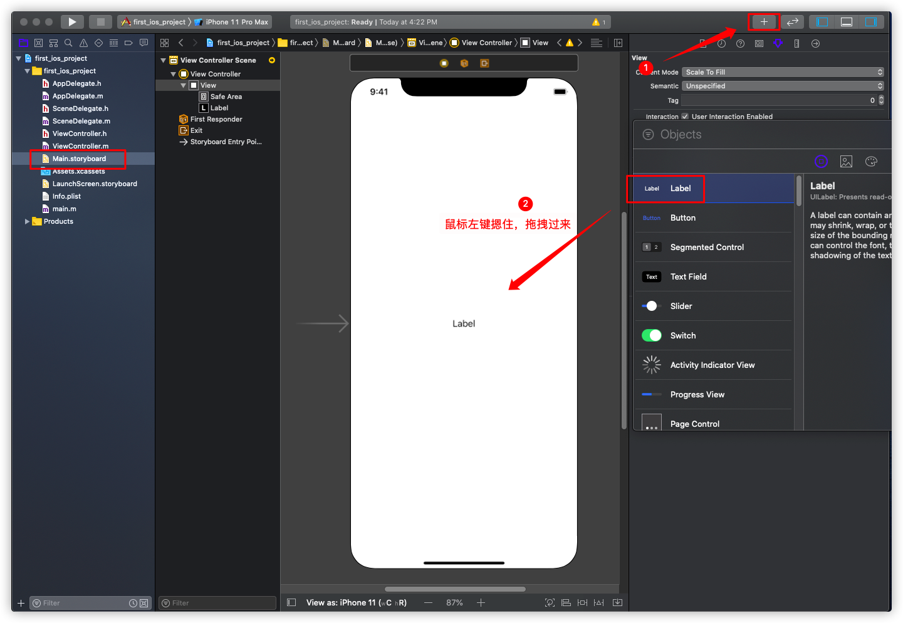Open the Align constraints tool
The height and width of the screenshot is (623, 903).
click(566, 603)
